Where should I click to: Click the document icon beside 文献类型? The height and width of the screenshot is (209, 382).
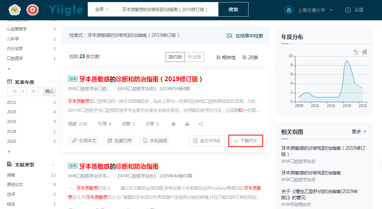9,164
